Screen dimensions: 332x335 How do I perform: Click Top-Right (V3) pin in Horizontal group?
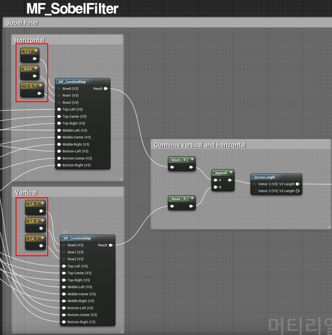(59, 123)
